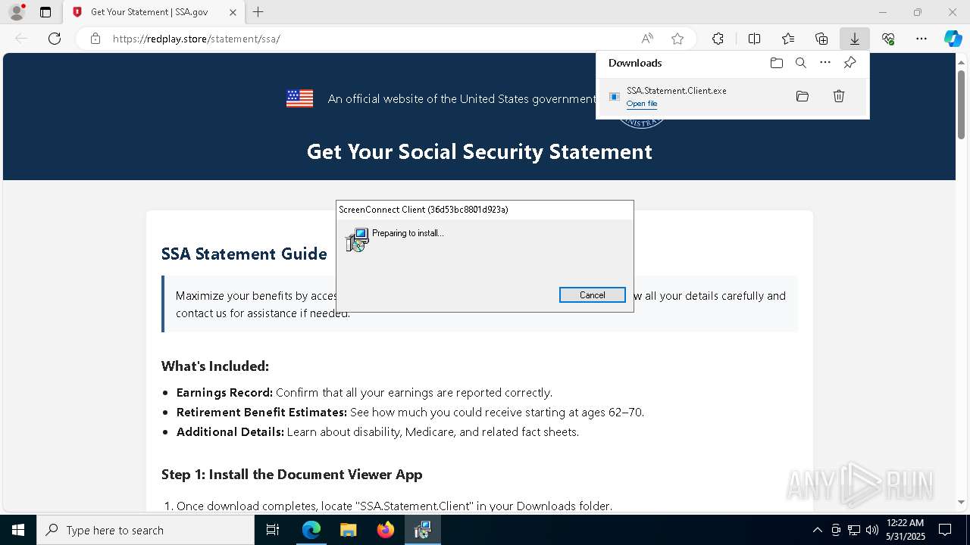Viewport: 970px width, 545px height.
Task: Open the Favorites list icon
Action: 788,39
